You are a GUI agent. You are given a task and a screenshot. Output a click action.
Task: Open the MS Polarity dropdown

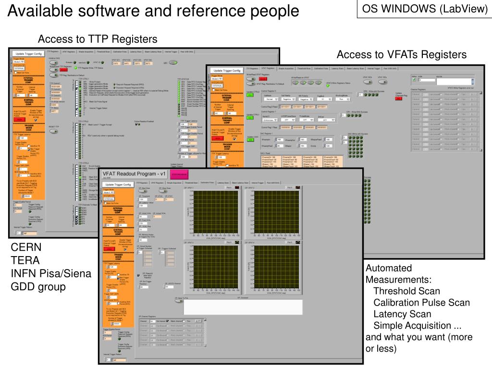[x=306, y=99]
